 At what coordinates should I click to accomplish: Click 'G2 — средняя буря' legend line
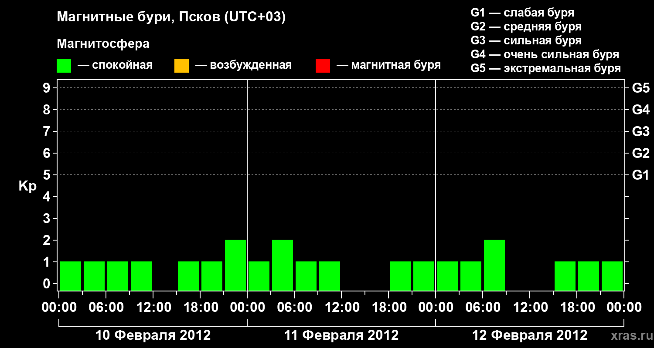pyautogui.click(x=526, y=27)
